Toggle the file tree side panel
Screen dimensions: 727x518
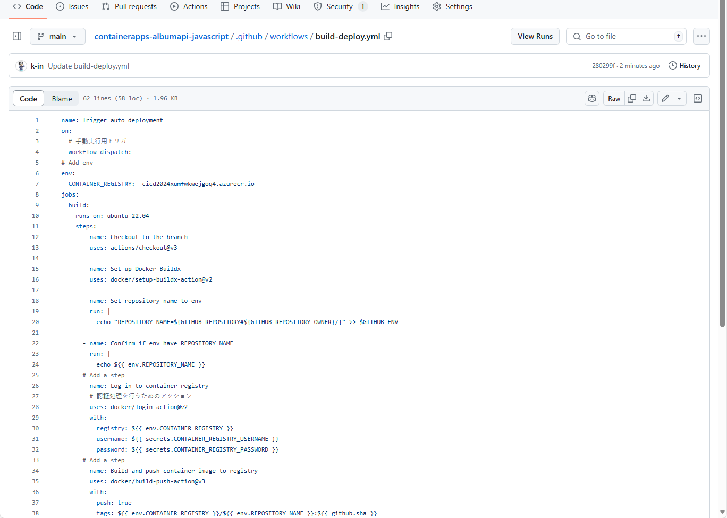tap(17, 36)
